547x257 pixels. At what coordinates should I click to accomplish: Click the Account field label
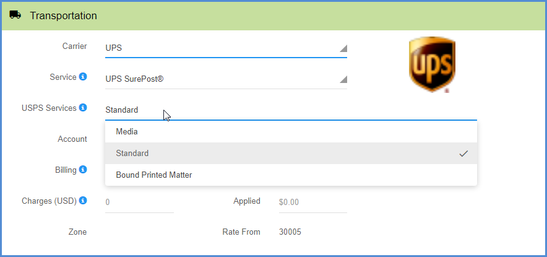coord(72,139)
